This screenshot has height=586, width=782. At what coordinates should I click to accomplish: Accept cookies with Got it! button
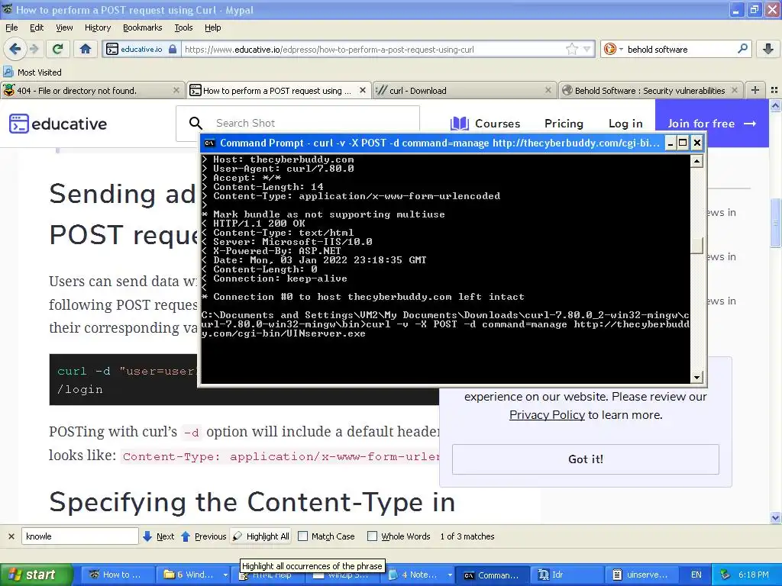click(586, 459)
